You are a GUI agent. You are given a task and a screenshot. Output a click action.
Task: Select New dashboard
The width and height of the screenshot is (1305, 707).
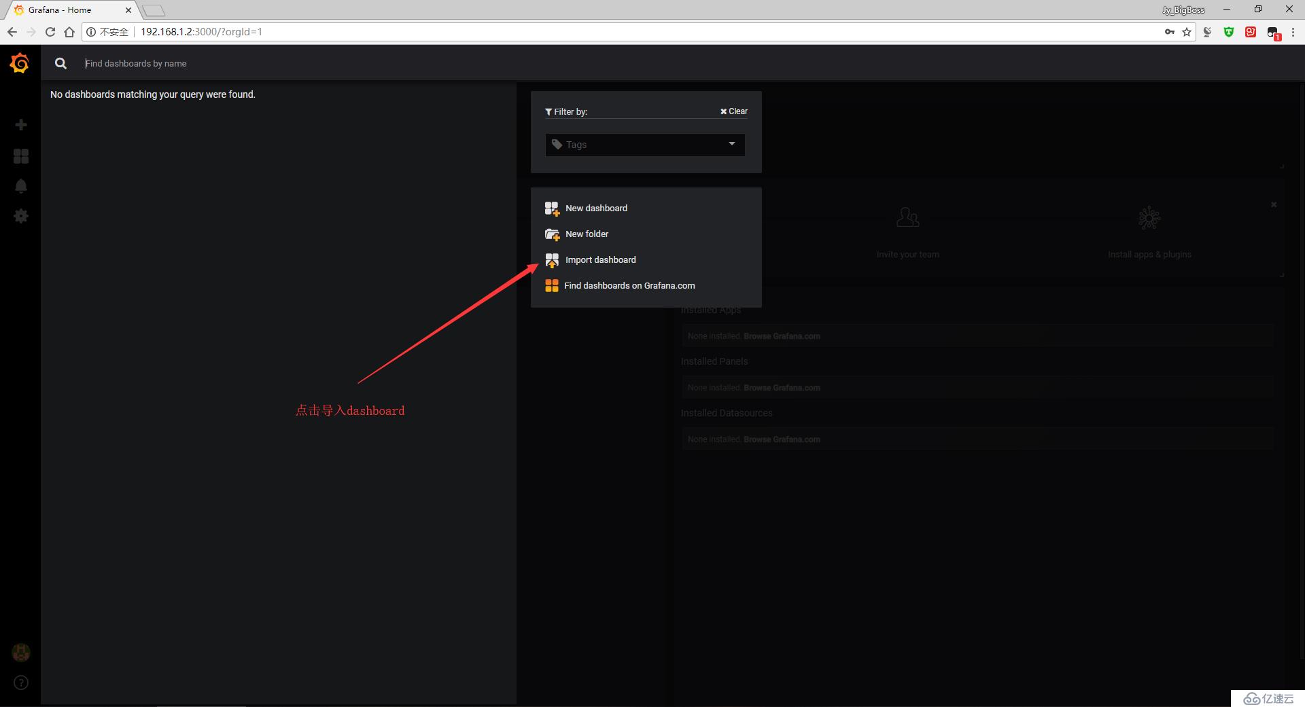click(596, 209)
